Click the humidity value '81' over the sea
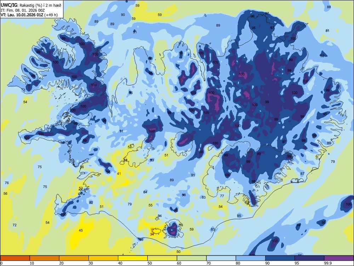Viewport: 354px width, 266px height. [327, 31]
